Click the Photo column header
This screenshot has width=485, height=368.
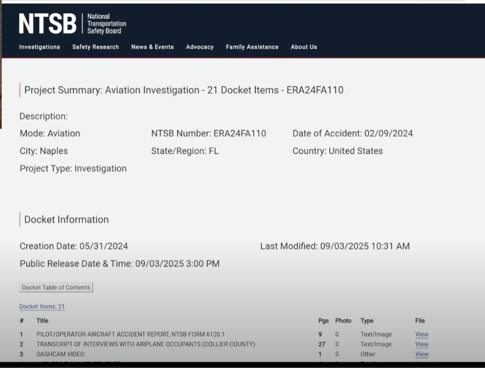point(343,321)
